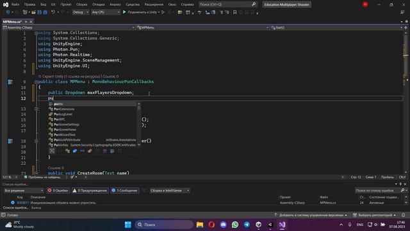Click the green Attach to Unity play icon

(124, 12)
